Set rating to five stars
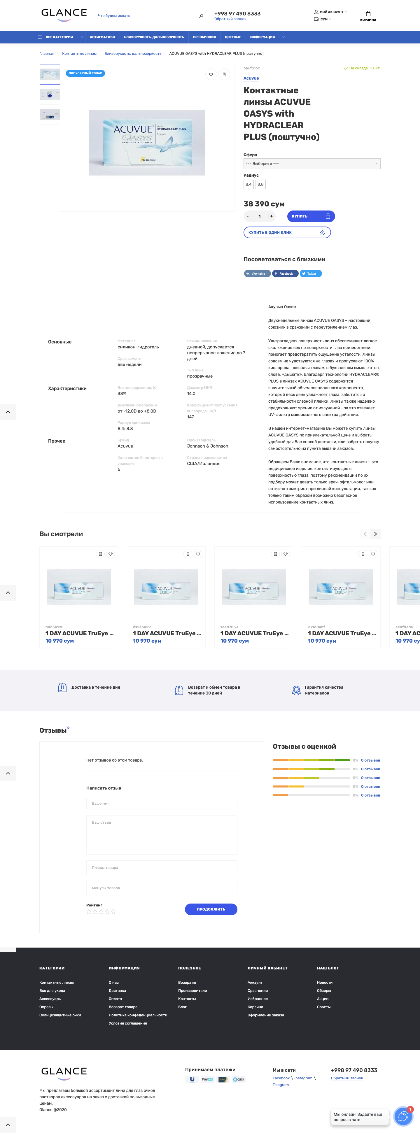This screenshot has height=1133, width=420. (x=113, y=912)
